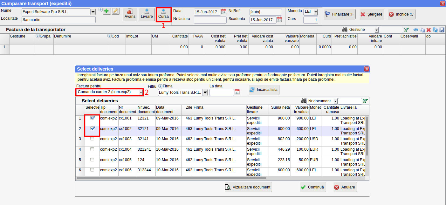Click the Ștergere button

[372, 14]
